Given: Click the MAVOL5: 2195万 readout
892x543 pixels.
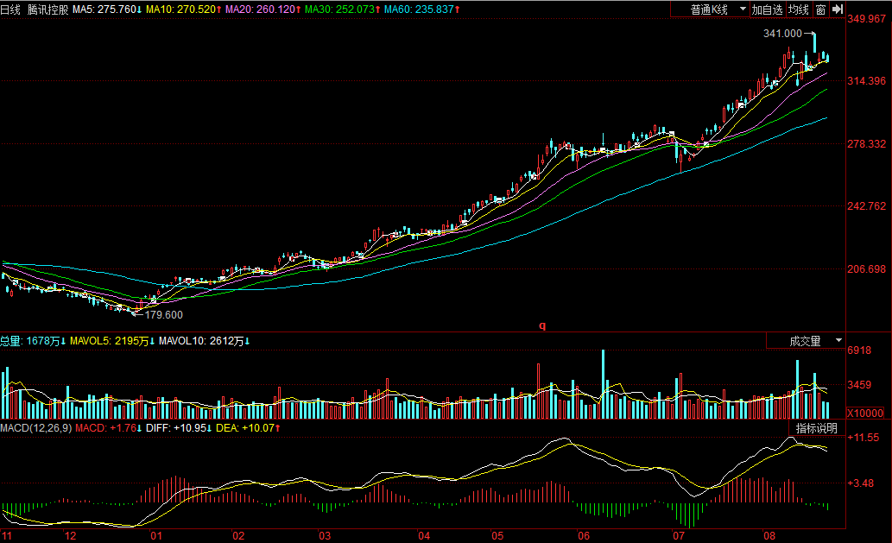Looking at the screenshot, I should 112,341.
